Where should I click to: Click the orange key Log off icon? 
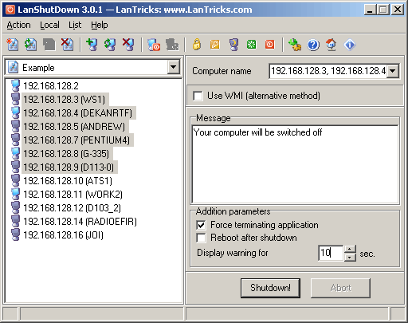215,45
